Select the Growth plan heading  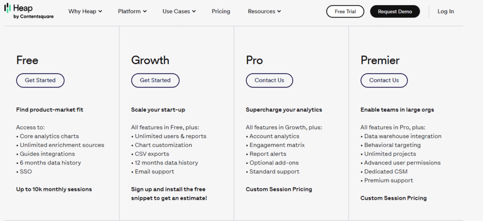point(150,60)
